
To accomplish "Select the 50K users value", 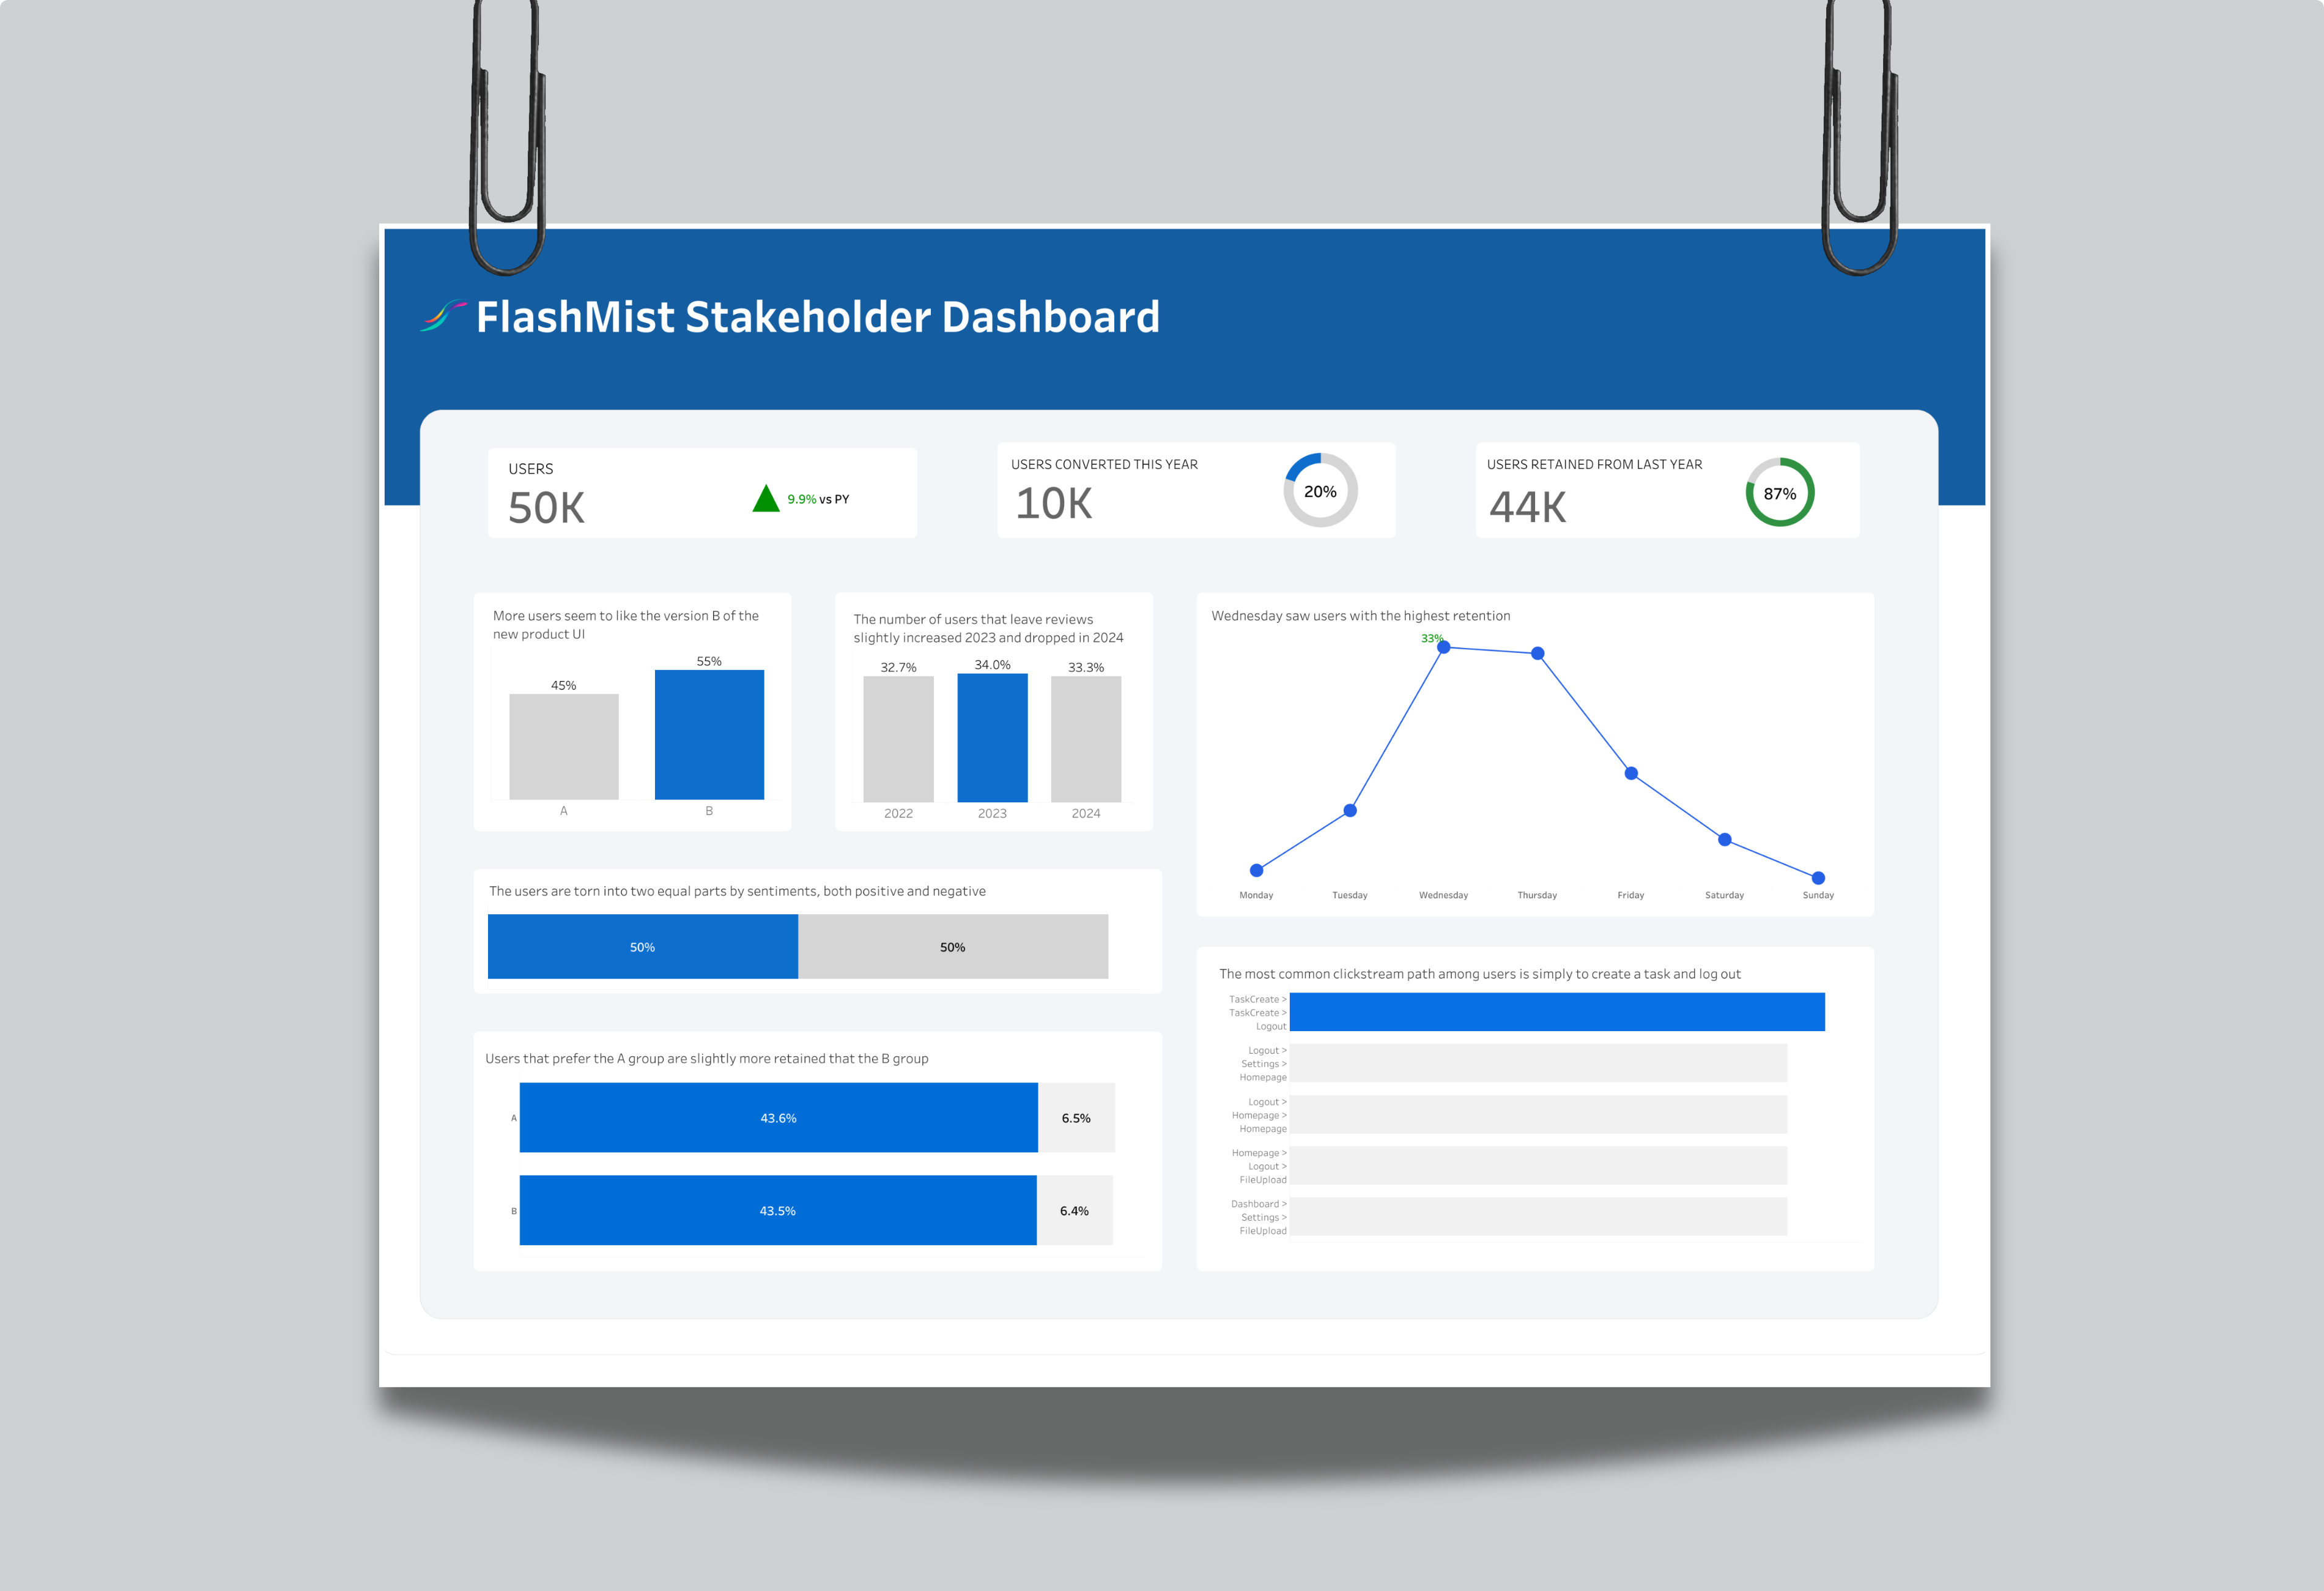I will [x=546, y=509].
